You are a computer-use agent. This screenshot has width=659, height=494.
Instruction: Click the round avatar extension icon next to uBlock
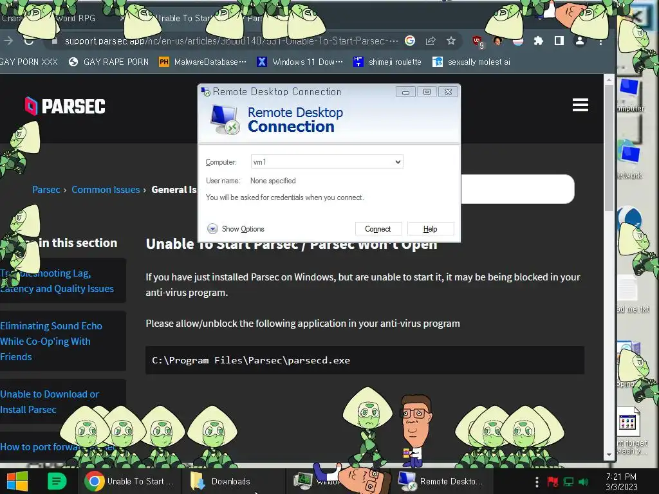tap(497, 41)
